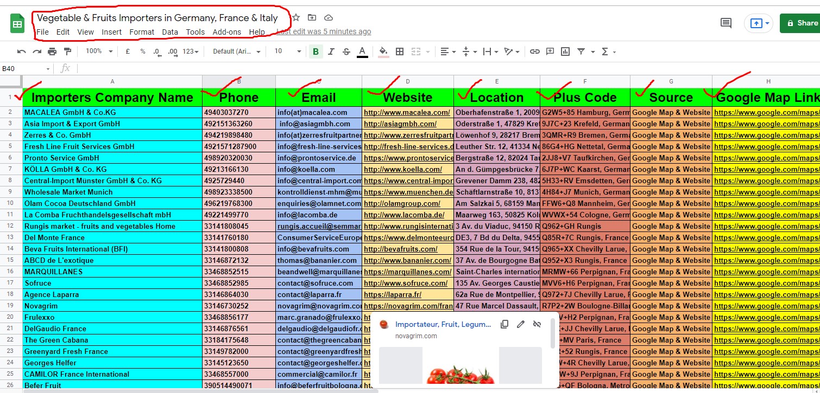
Task: Open the Tools menu
Action: click(195, 32)
